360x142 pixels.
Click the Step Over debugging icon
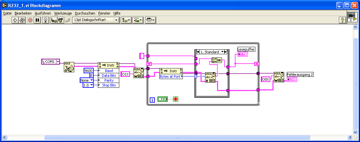[x=60, y=20]
